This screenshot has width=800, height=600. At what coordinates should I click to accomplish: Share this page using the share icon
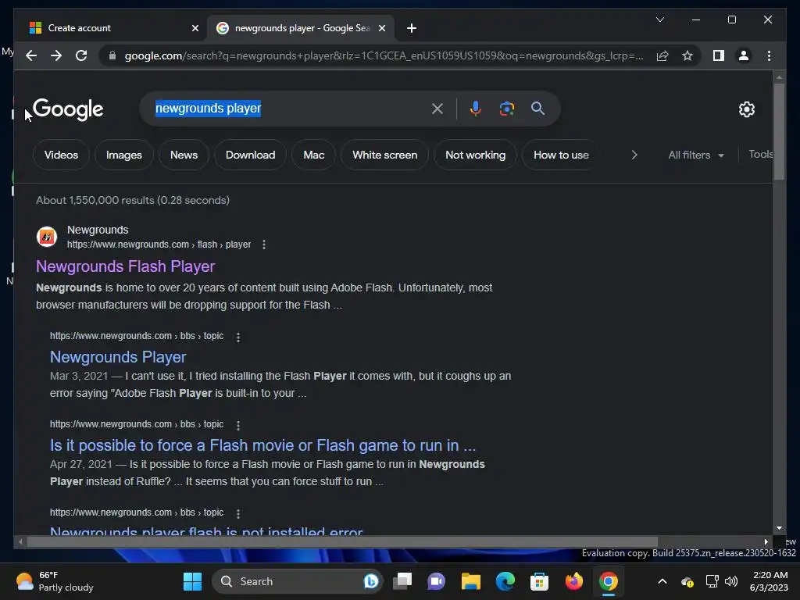pyautogui.click(x=662, y=55)
